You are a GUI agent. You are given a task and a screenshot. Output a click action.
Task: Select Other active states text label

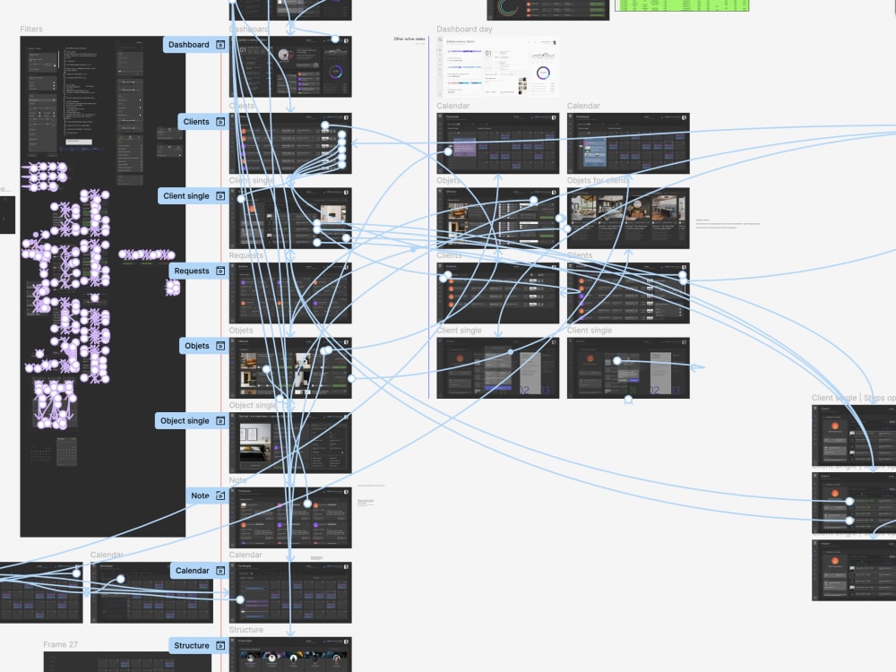[409, 39]
